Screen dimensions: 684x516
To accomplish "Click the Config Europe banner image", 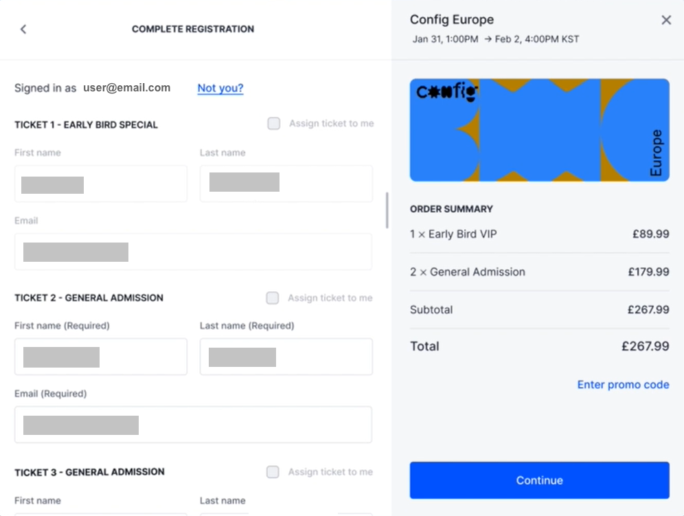I will (539, 130).
